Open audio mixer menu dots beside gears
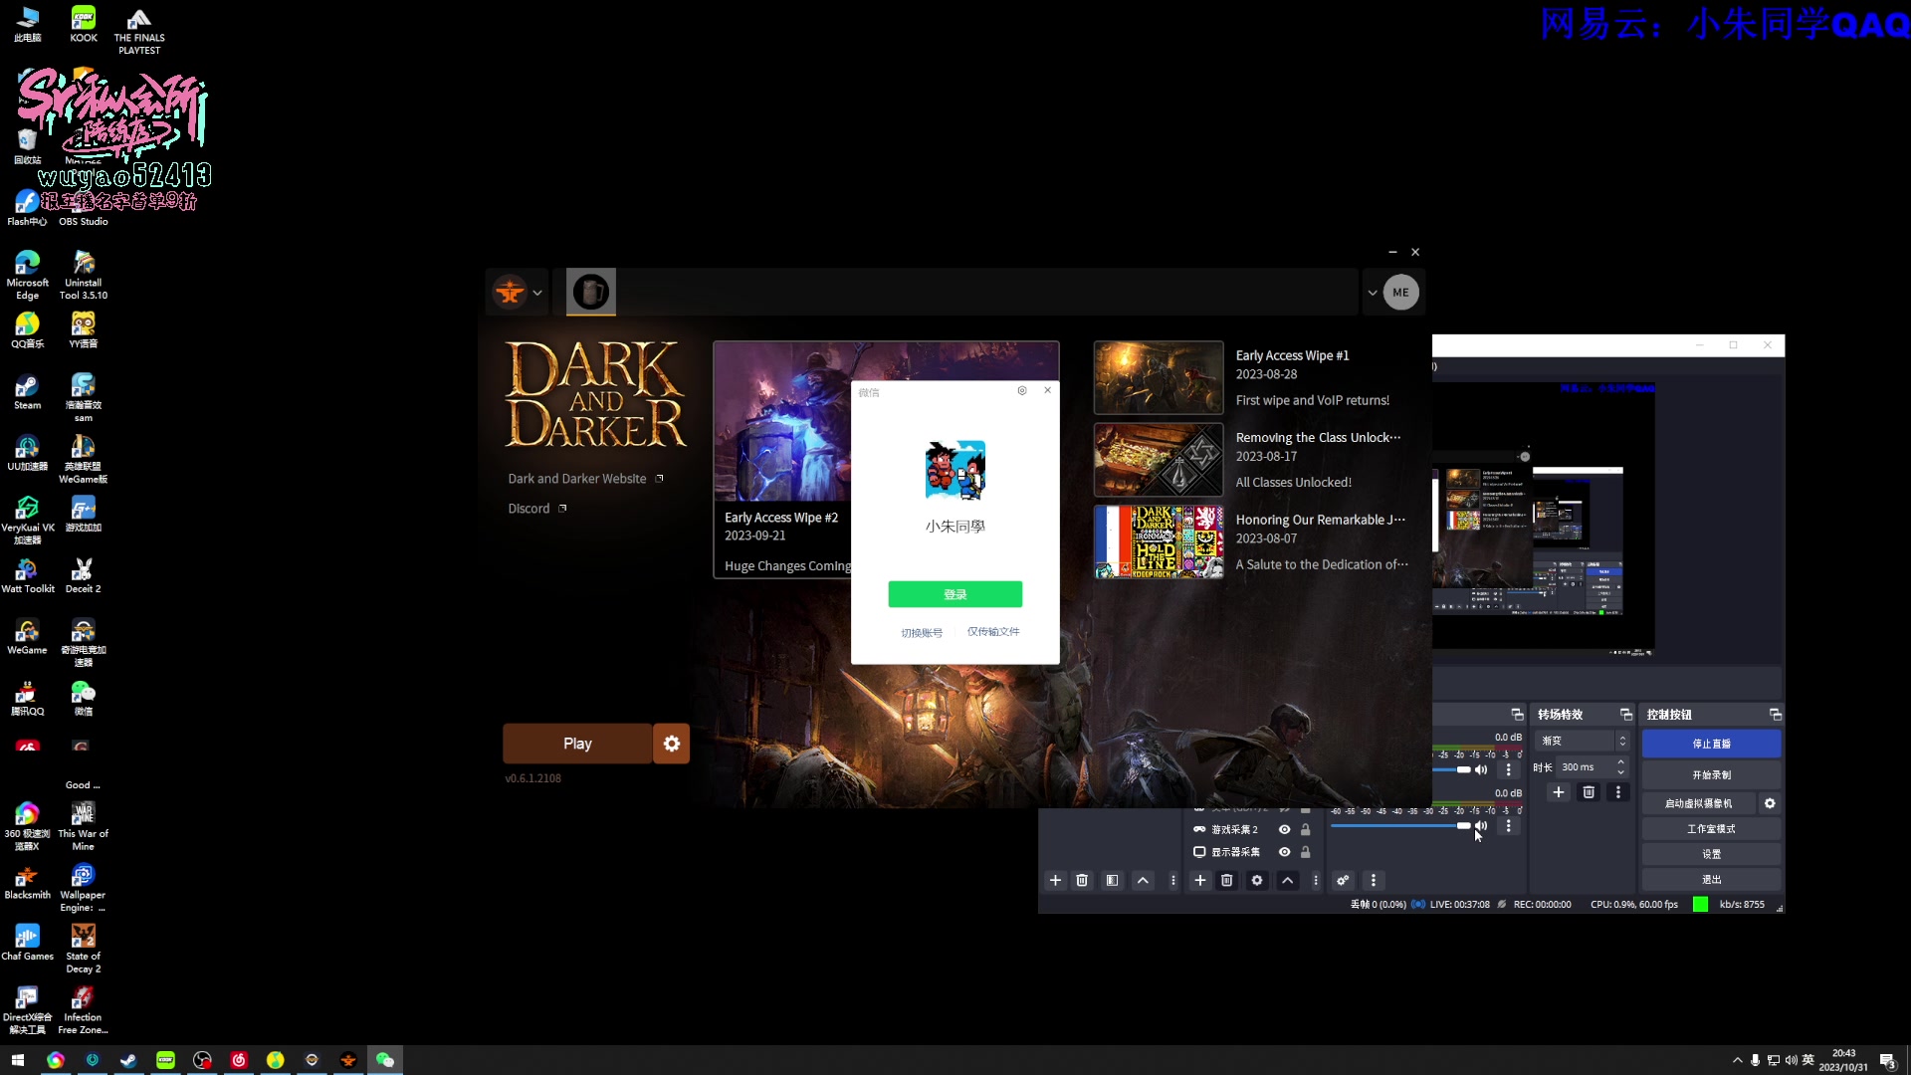The width and height of the screenshot is (1911, 1075). coord(1374,881)
